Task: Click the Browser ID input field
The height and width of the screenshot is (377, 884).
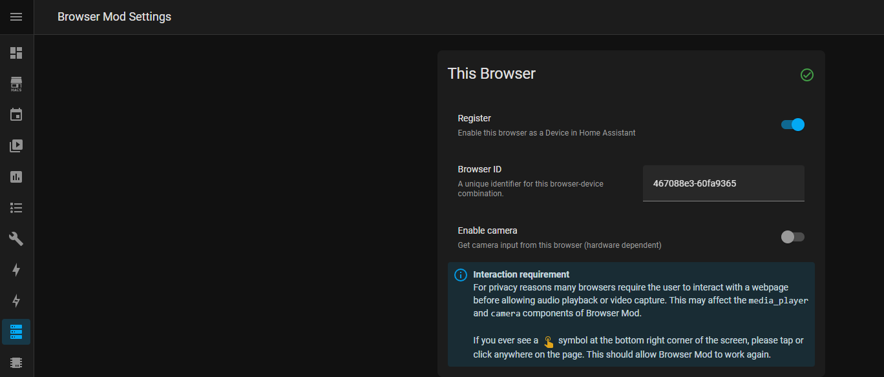Action: pyautogui.click(x=724, y=183)
